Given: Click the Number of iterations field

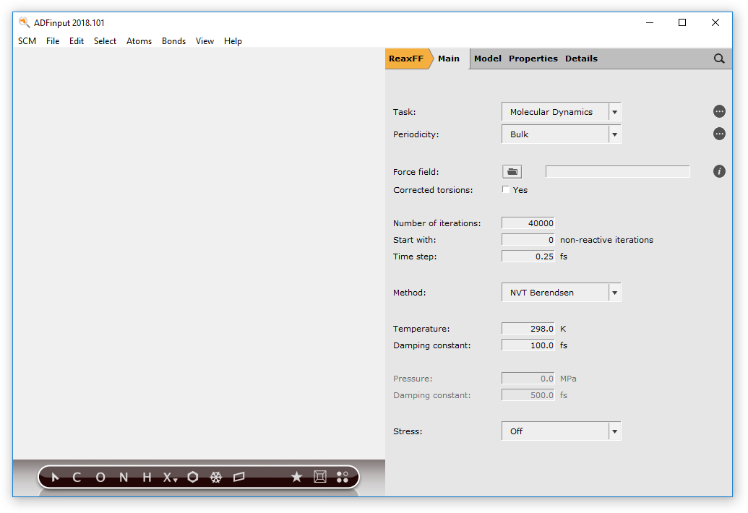Looking at the screenshot, I should (x=528, y=223).
